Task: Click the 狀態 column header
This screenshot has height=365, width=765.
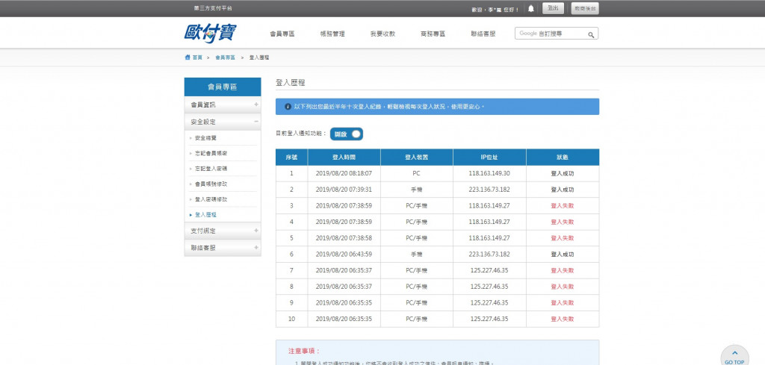Action: pyautogui.click(x=563, y=157)
